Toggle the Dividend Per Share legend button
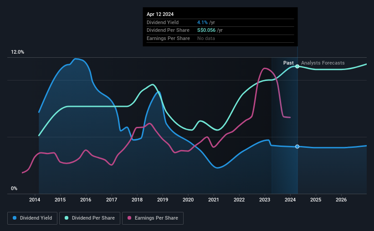 tap(90, 218)
